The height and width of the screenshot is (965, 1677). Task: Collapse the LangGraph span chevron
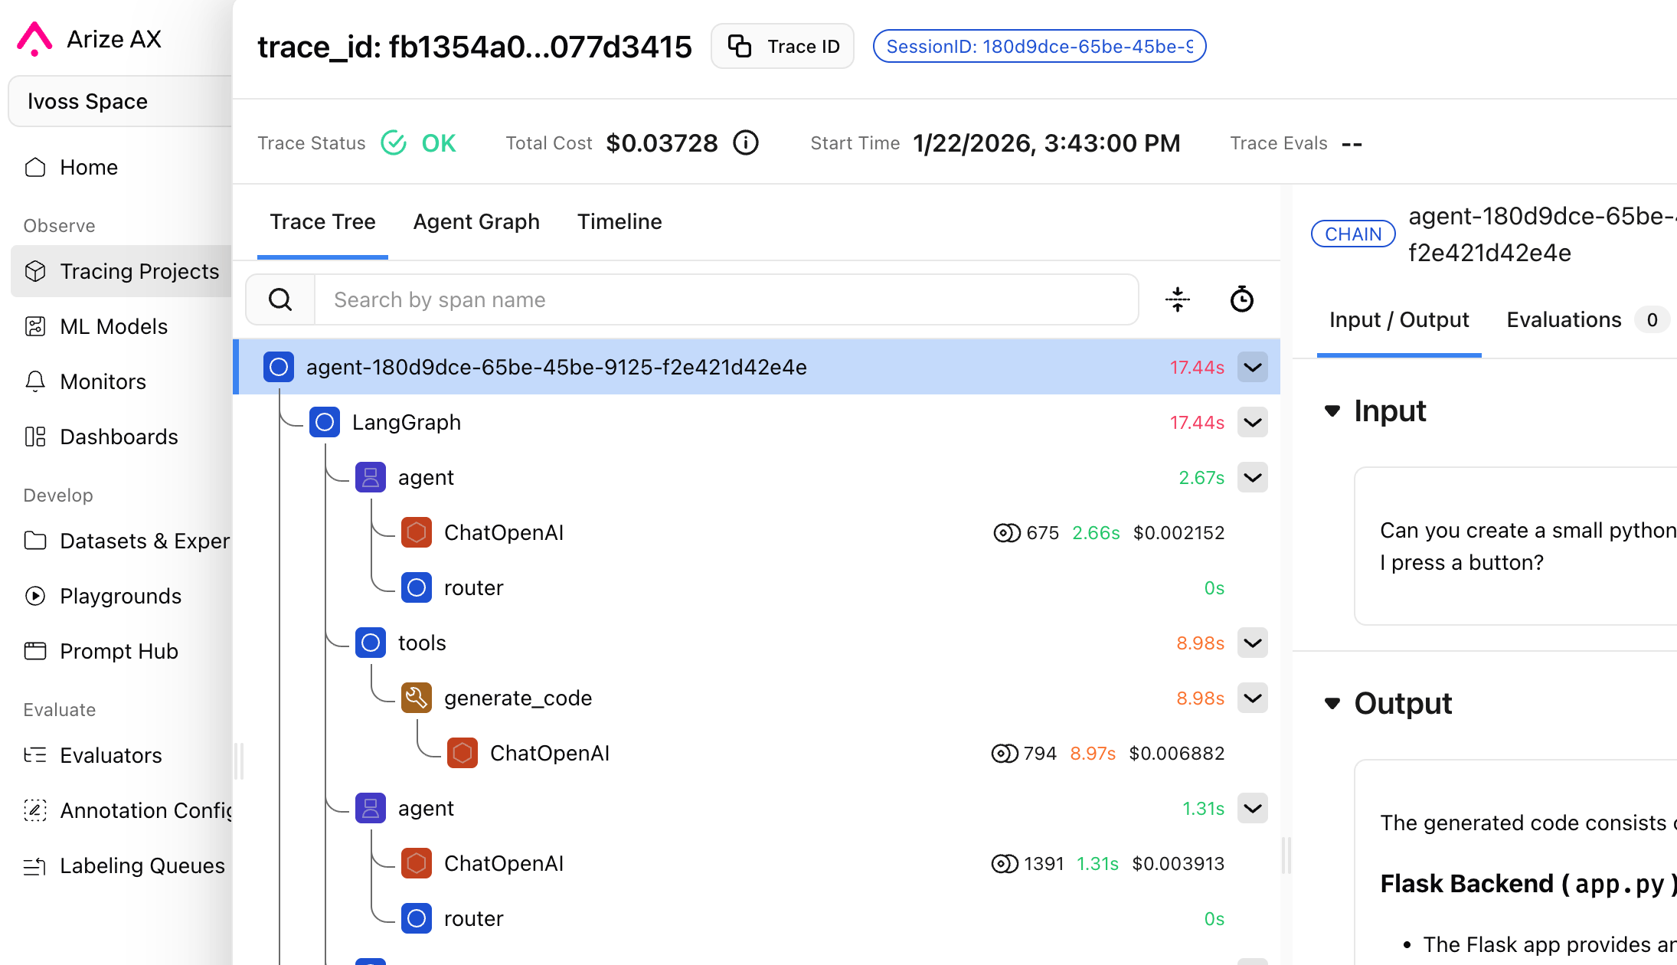[1252, 422]
